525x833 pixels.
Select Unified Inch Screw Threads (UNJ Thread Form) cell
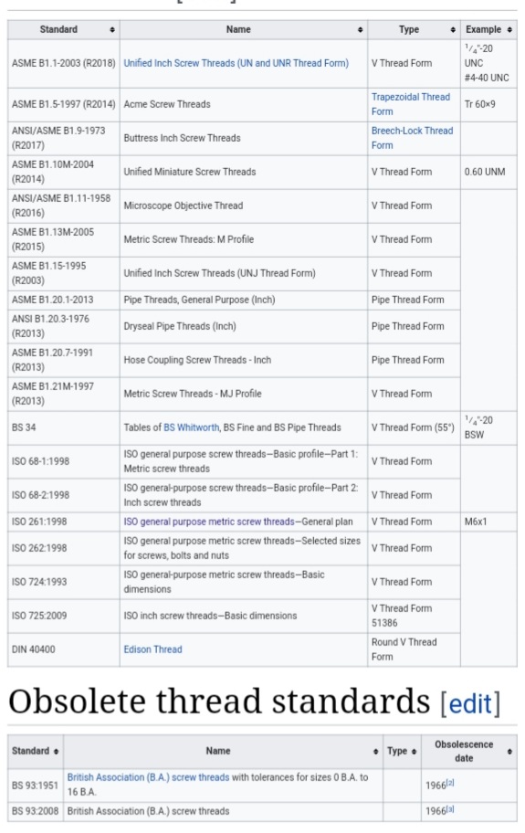[244, 274]
